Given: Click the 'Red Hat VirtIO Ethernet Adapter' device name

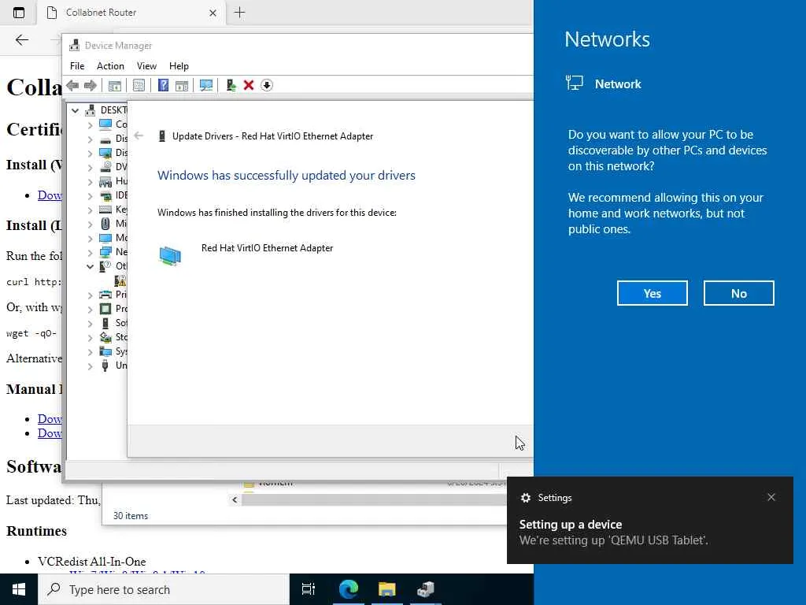Looking at the screenshot, I should point(268,248).
